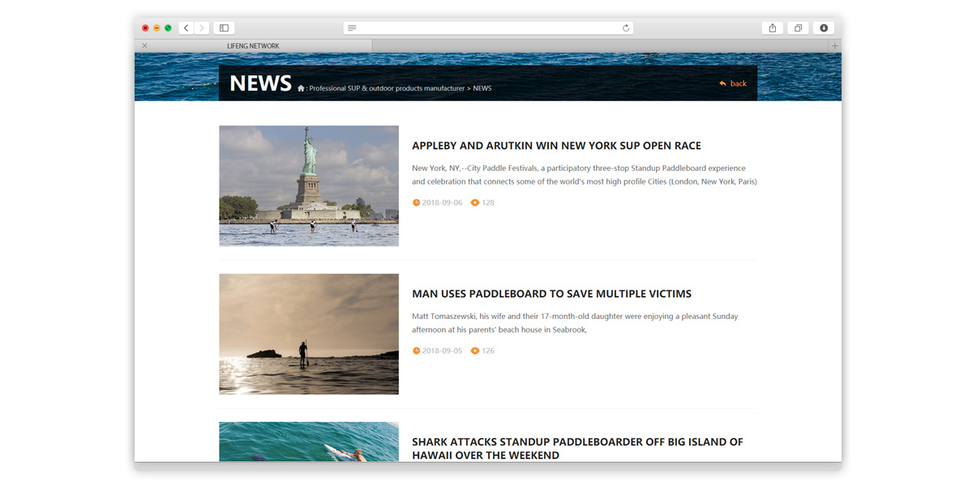Open breadcrumb link Professional SUP & outdoor products manufacturer

coord(387,88)
